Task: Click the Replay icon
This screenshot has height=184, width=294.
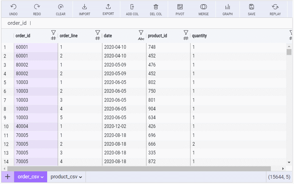Action: (275, 7)
